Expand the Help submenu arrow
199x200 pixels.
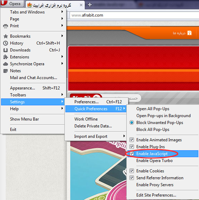62,108
